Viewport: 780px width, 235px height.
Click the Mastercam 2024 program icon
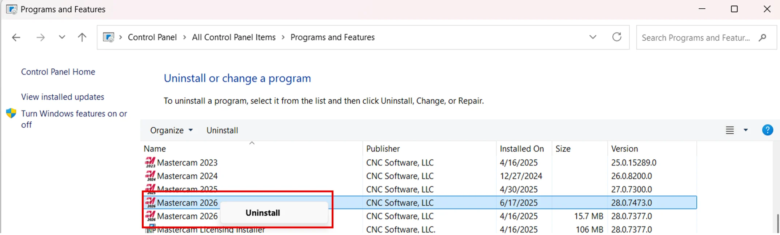coord(150,176)
